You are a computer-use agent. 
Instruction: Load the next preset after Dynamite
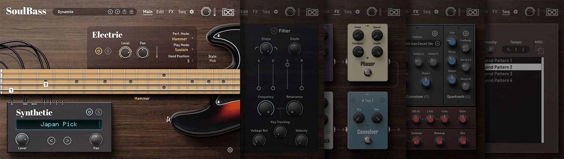tap(117, 12)
